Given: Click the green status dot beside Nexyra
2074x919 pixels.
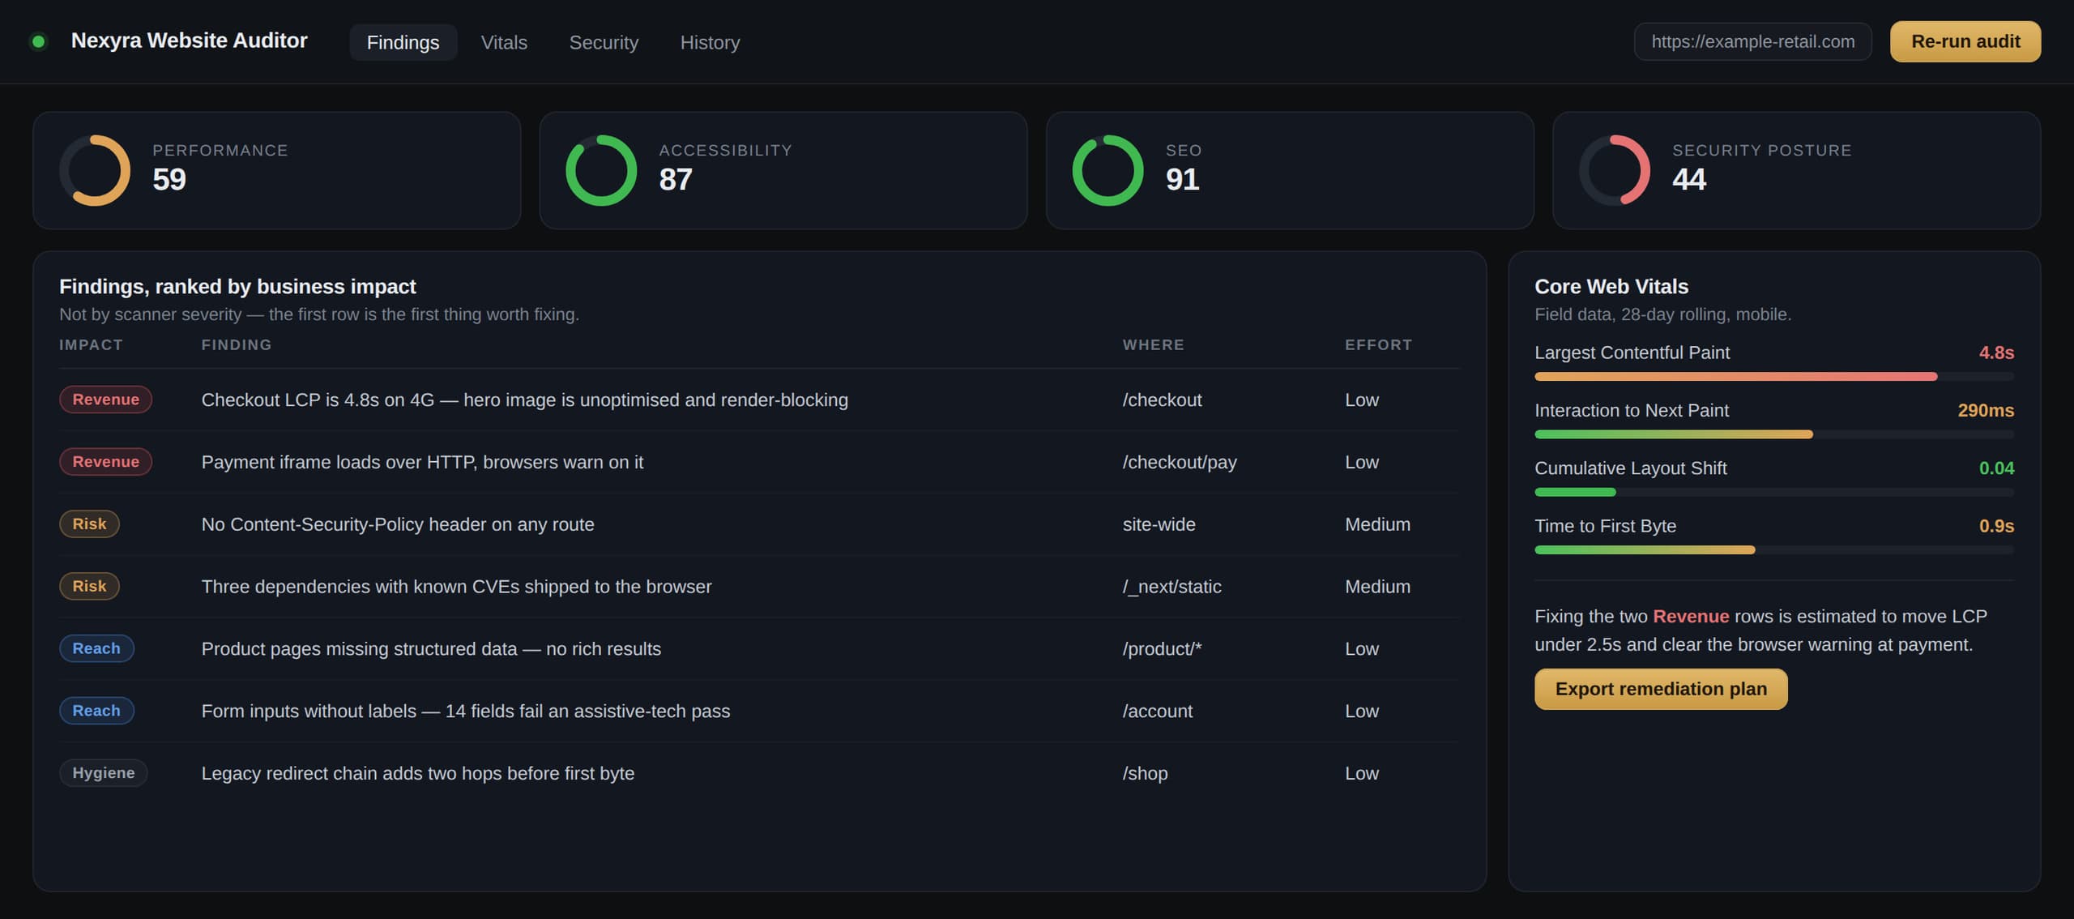Looking at the screenshot, I should (38, 41).
